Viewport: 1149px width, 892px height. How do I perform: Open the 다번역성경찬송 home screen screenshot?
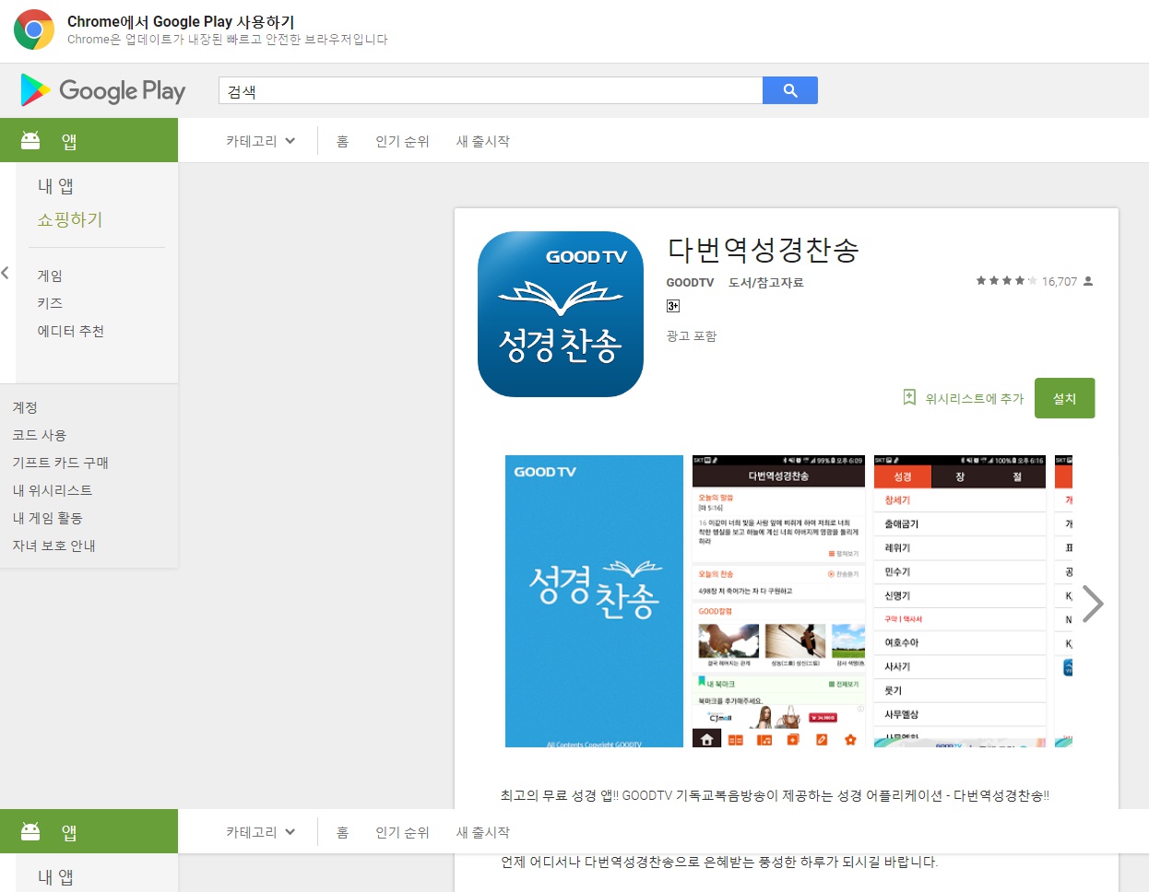coord(779,601)
